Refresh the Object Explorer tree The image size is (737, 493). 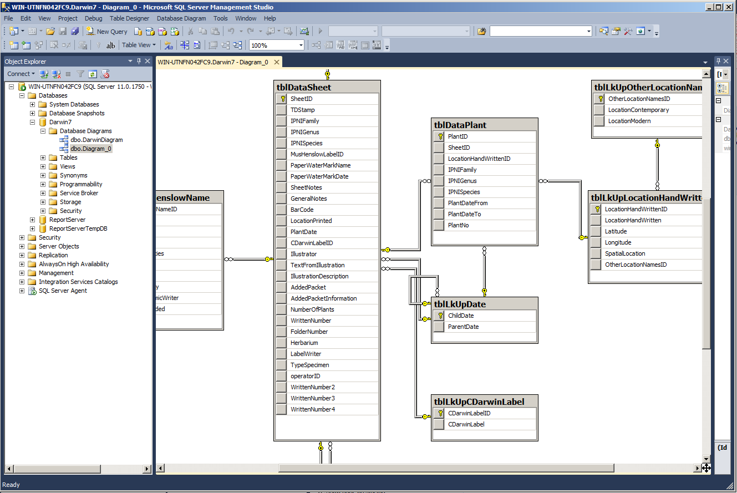click(93, 74)
